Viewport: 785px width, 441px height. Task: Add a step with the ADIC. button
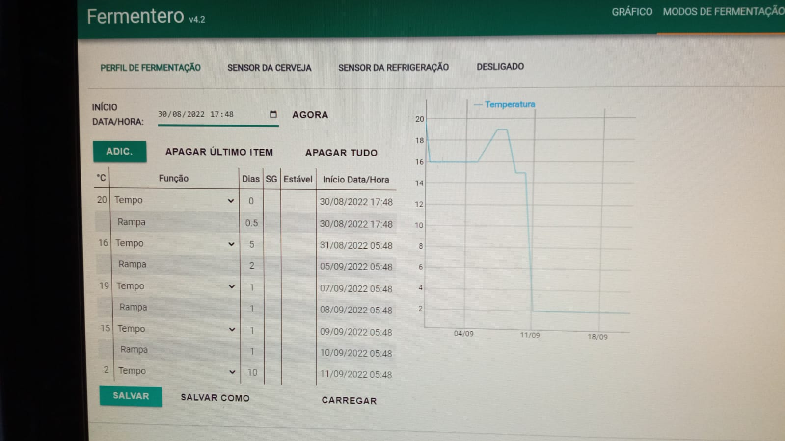point(120,152)
